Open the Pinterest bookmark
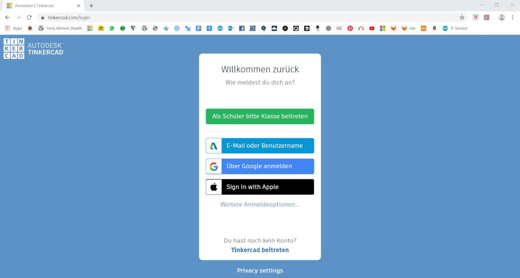Screen dimensions: 520x278 (x=350, y=28)
